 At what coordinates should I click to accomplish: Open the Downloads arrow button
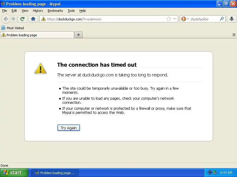[232, 19]
